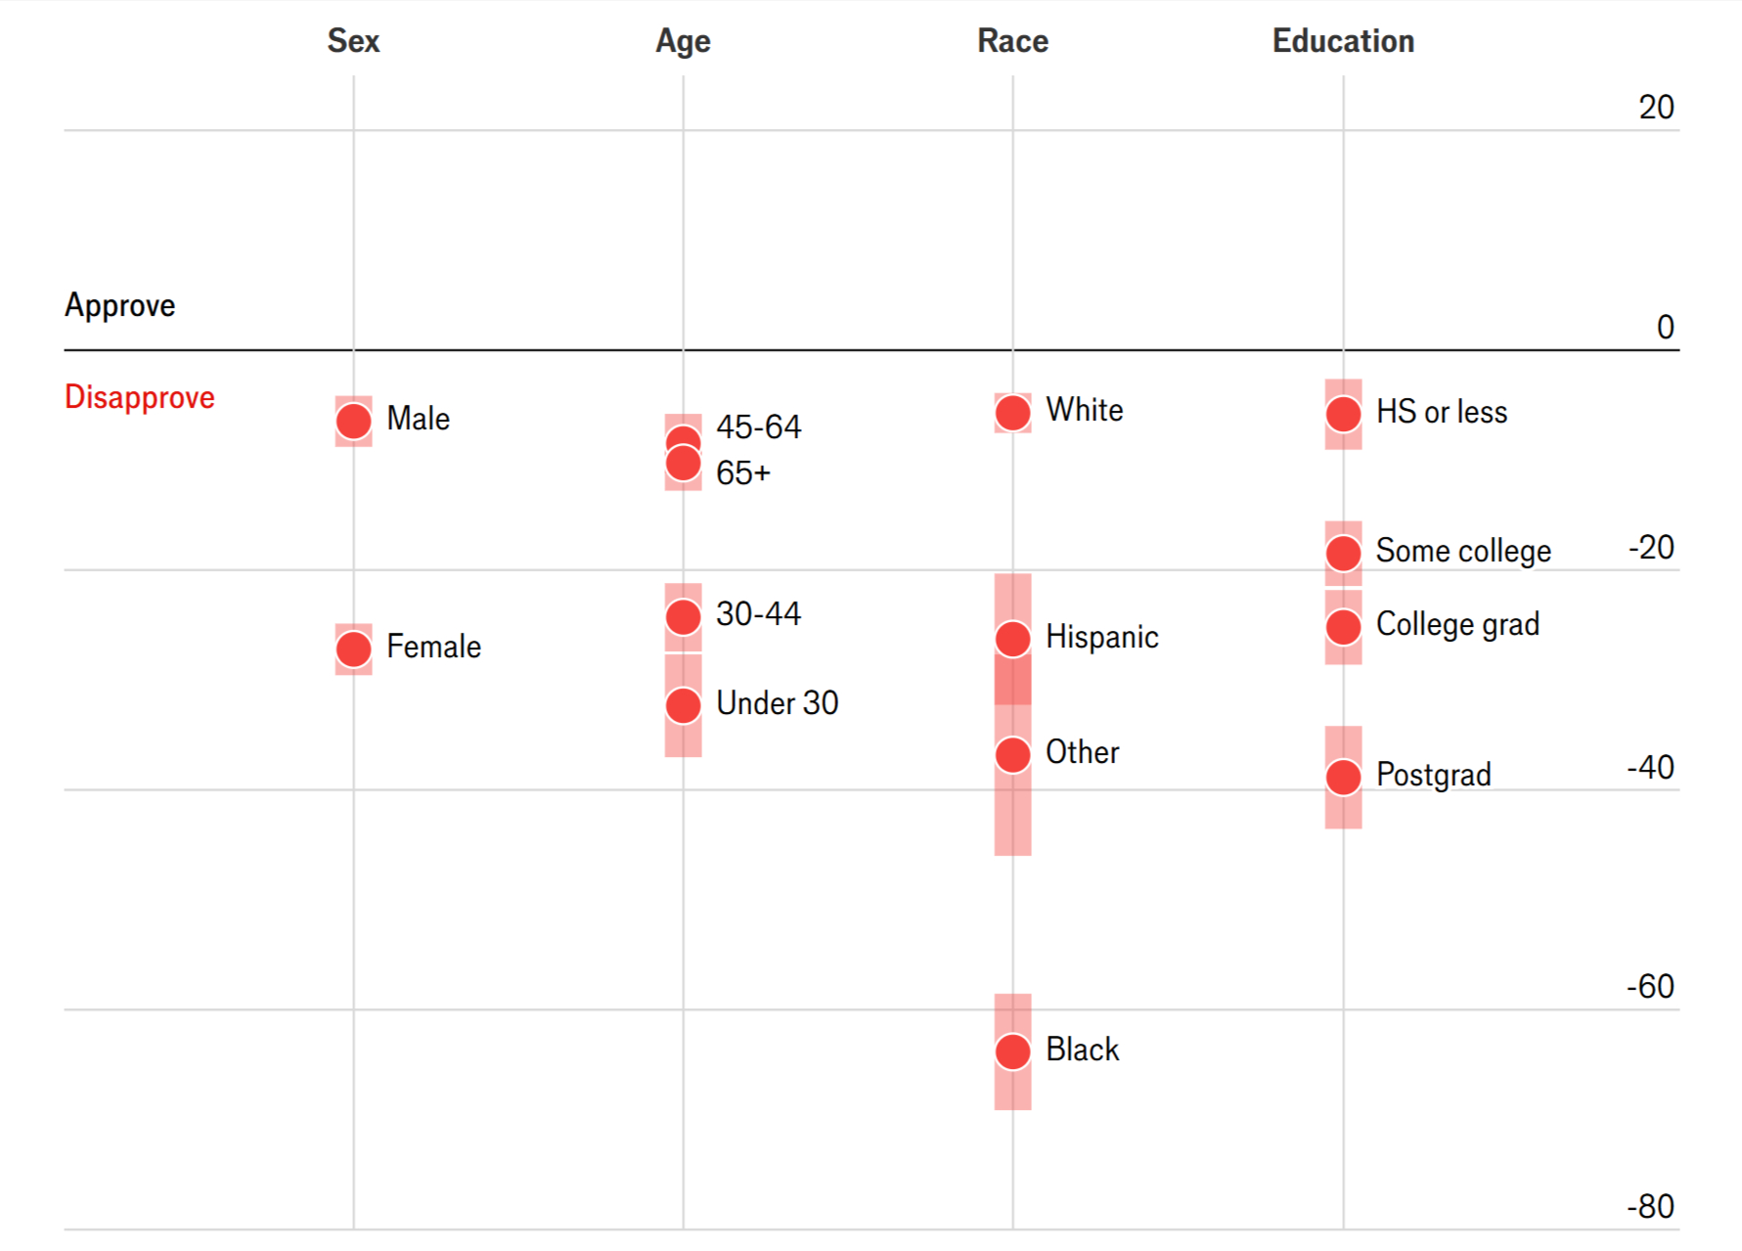The width and height of the screenshot is (1742, 1251).
Task: Select the Race column heading
Action: pyautogui.click(x=1012, y=41)
